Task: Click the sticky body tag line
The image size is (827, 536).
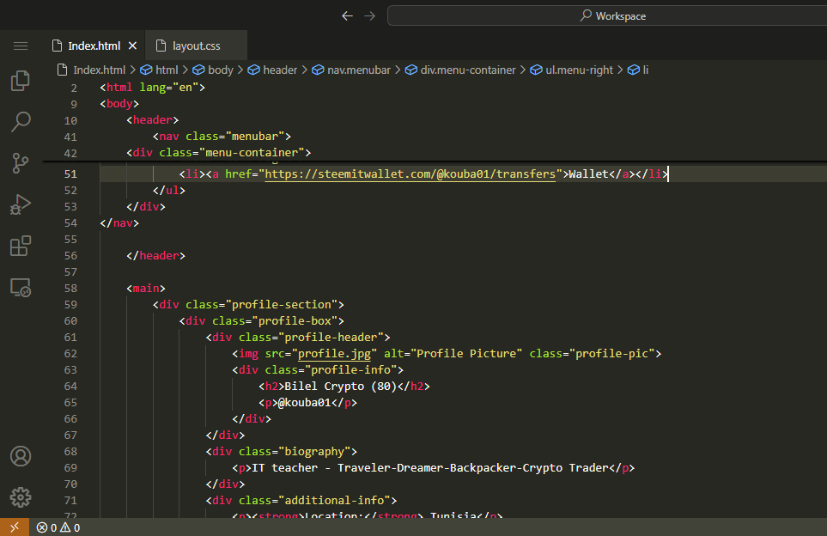Action: pyautogui.click(x=119, y=103)
